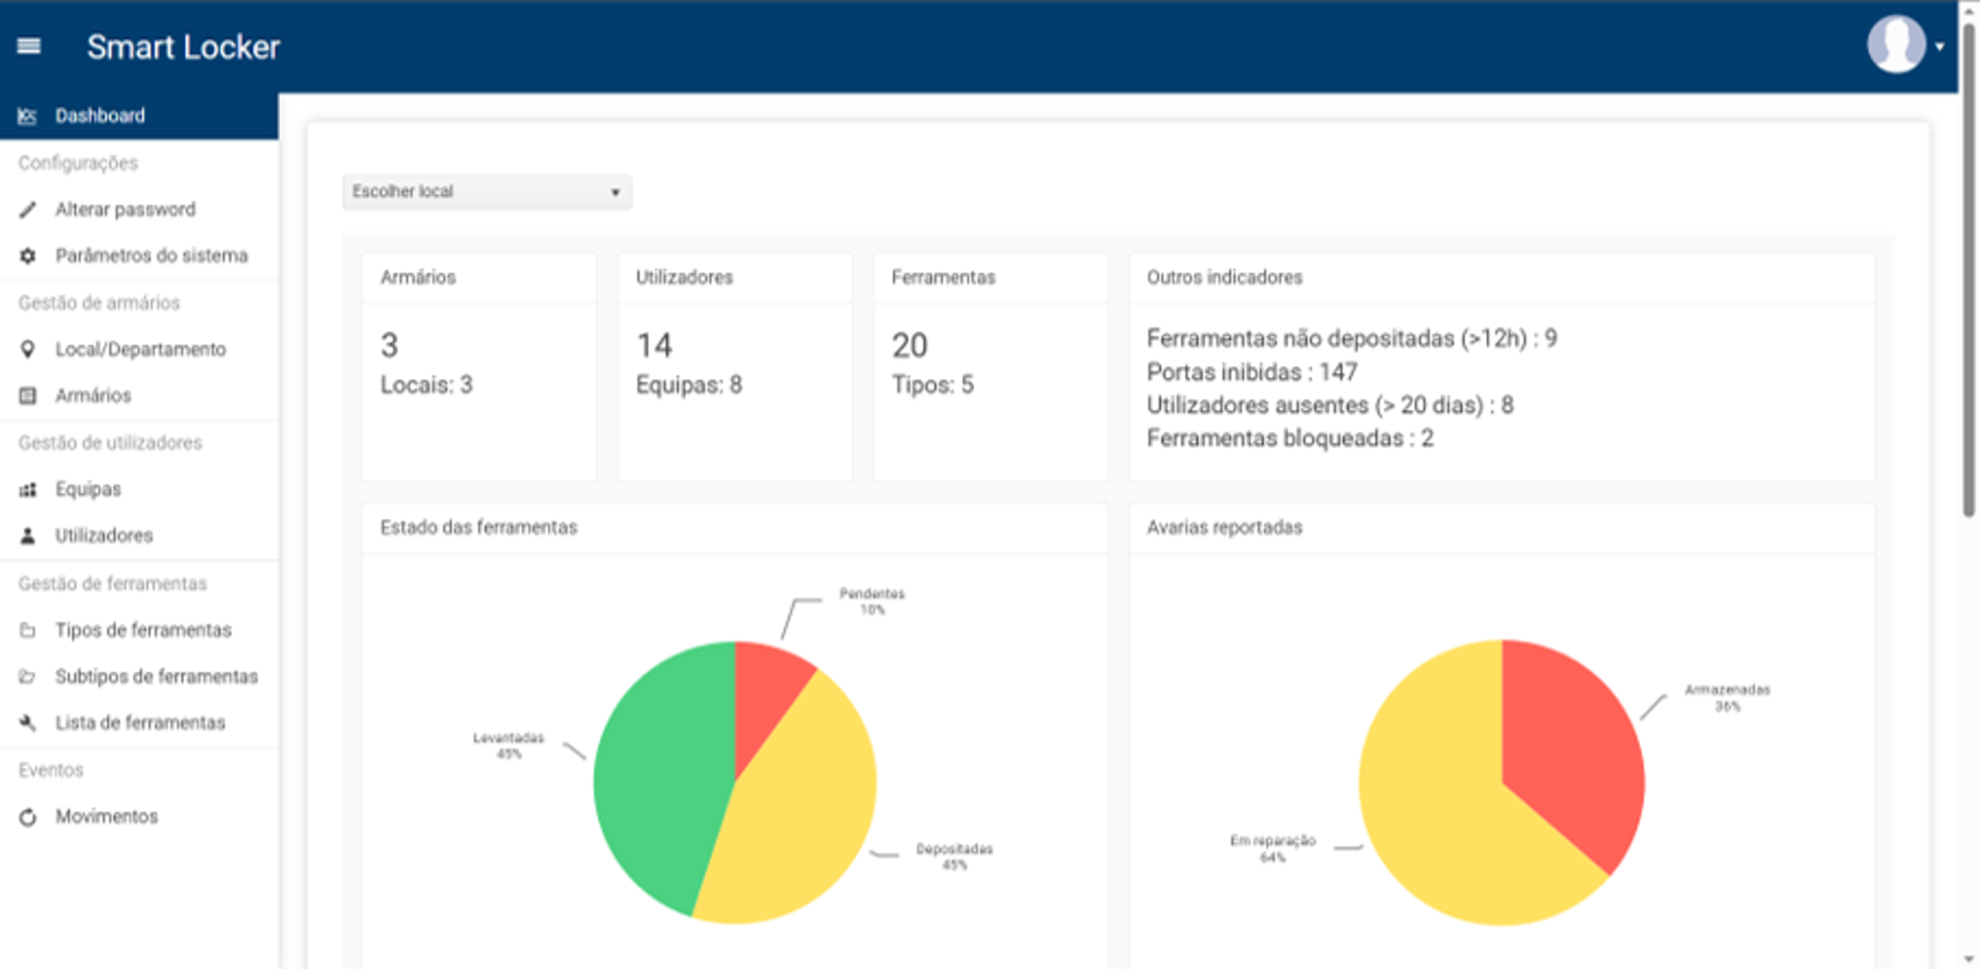Select the Tipos de ferramentas folder icon
The height and width of the screenshot is (969, 1980).
point(29,630)
